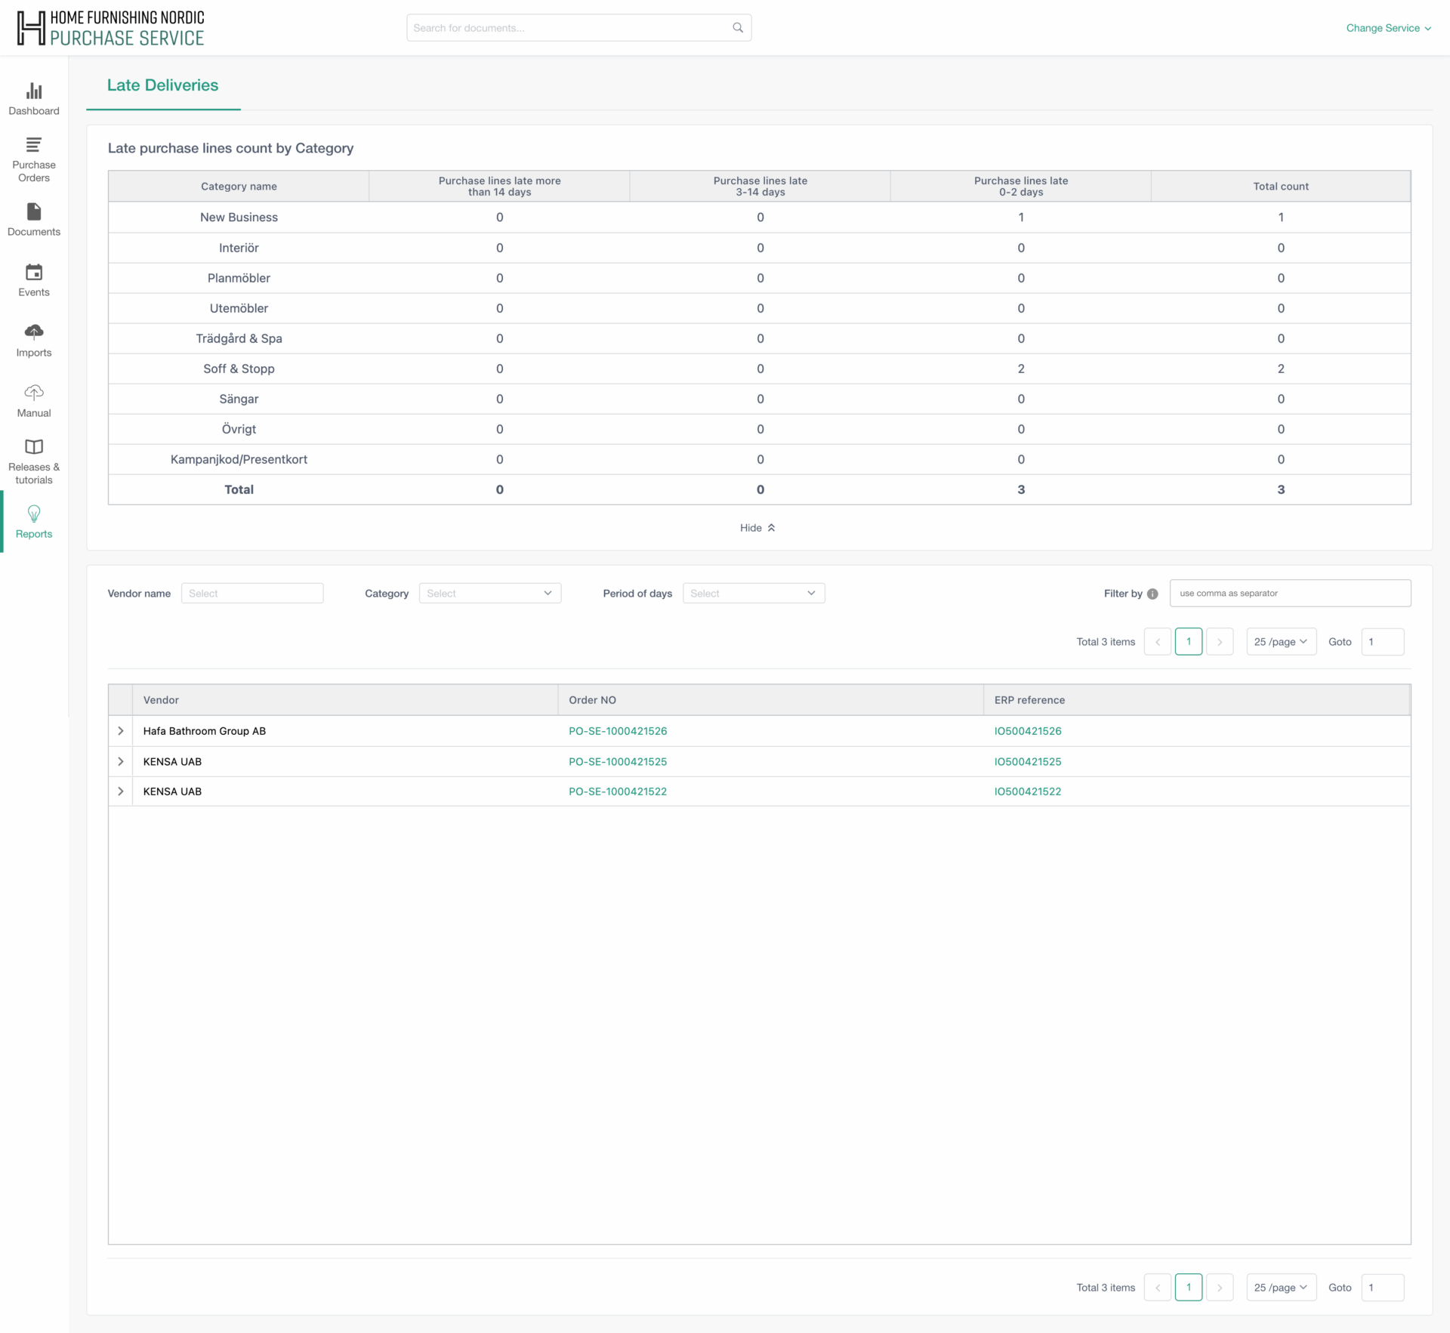Click top pagination previous page arrow

(x=1158, y=642)
